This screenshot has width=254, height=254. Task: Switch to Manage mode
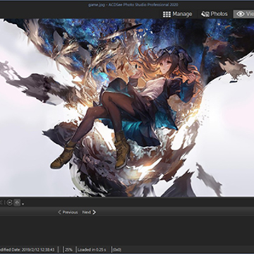pyautogui.click(x=178, y=14)
